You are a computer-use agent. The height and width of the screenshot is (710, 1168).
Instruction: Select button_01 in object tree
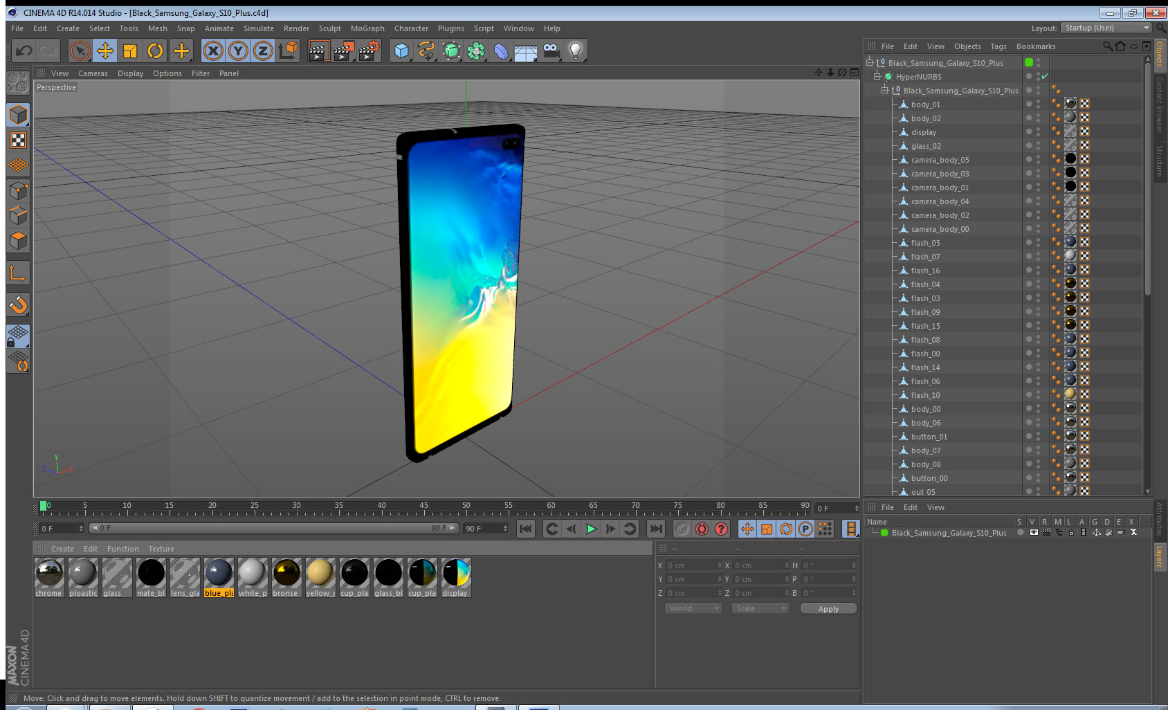(929, 437)
